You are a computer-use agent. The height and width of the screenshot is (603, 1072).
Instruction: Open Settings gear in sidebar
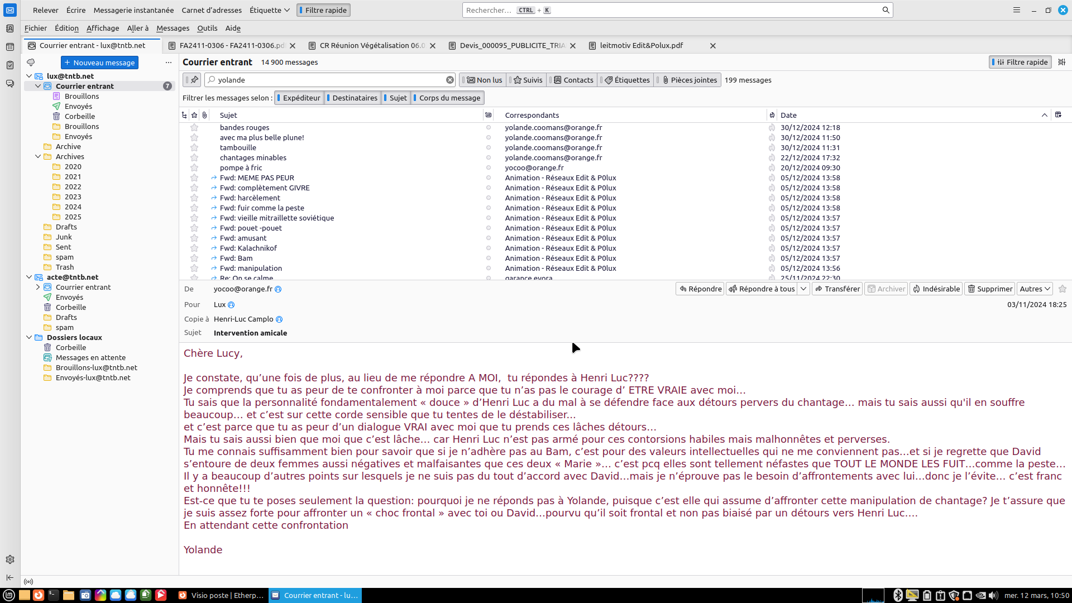pyautogui.click(x=9, y=559)
